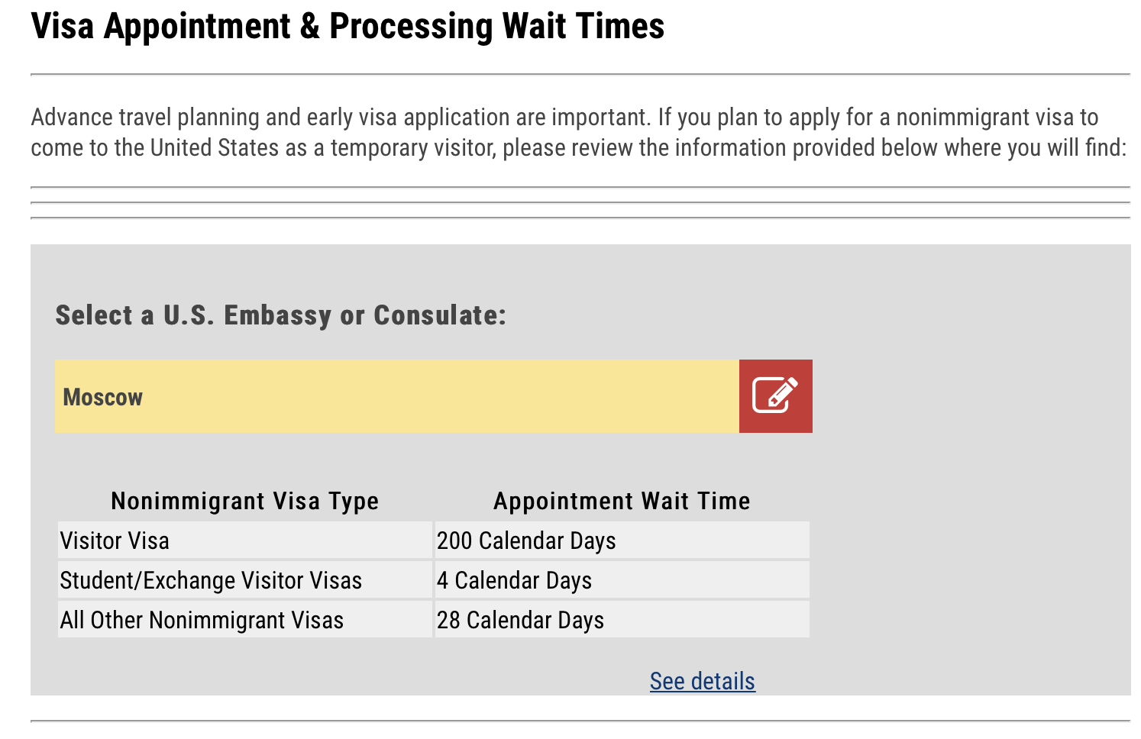Click 'United States' in the intro paragraph

coord(214,147)
